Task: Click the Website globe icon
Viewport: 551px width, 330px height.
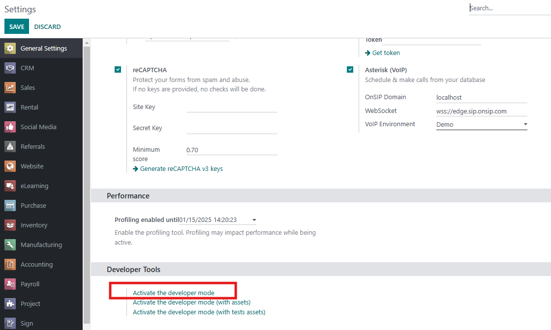Action: (10, 166)
